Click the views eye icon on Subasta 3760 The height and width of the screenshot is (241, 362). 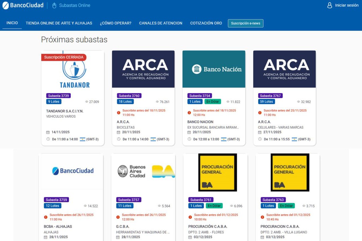(x=157, y=102)
